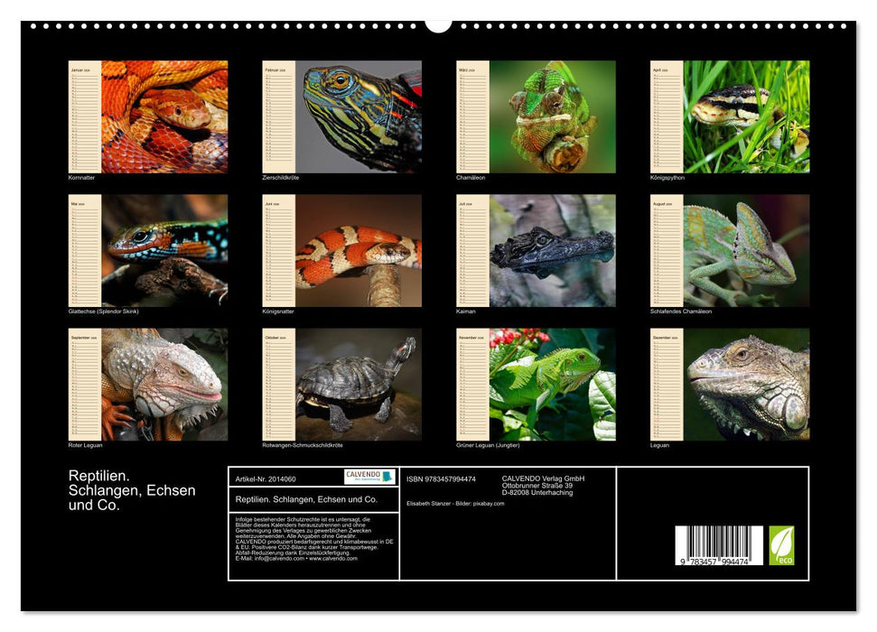Select the Königspython April photo
The width and height of the screenshot is (877, 632).
(750, 117)
